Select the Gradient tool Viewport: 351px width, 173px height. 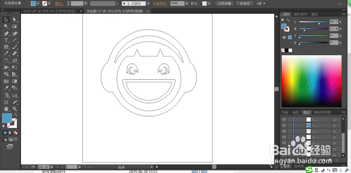click(x=14, y=81)
